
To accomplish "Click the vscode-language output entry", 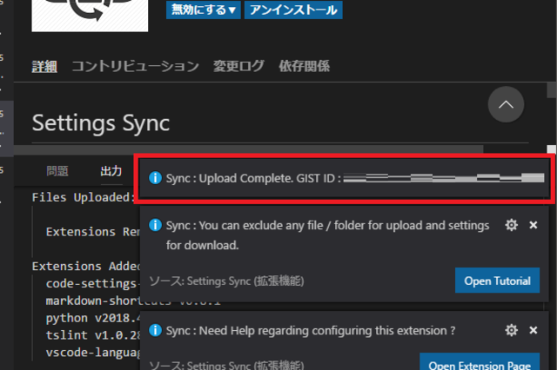I will 93,353.
